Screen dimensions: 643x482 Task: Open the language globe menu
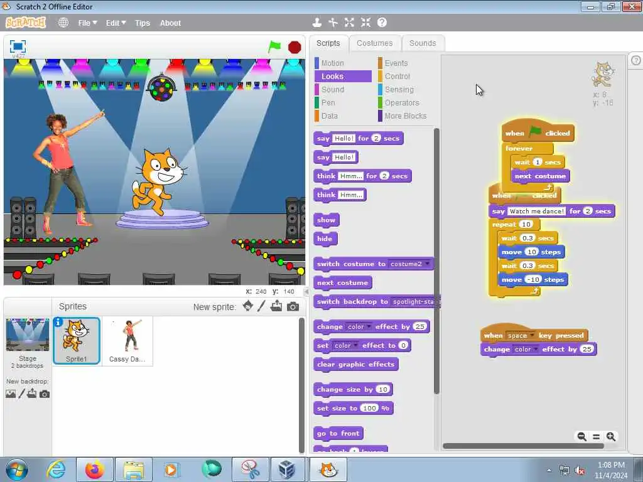pos(63,23)
